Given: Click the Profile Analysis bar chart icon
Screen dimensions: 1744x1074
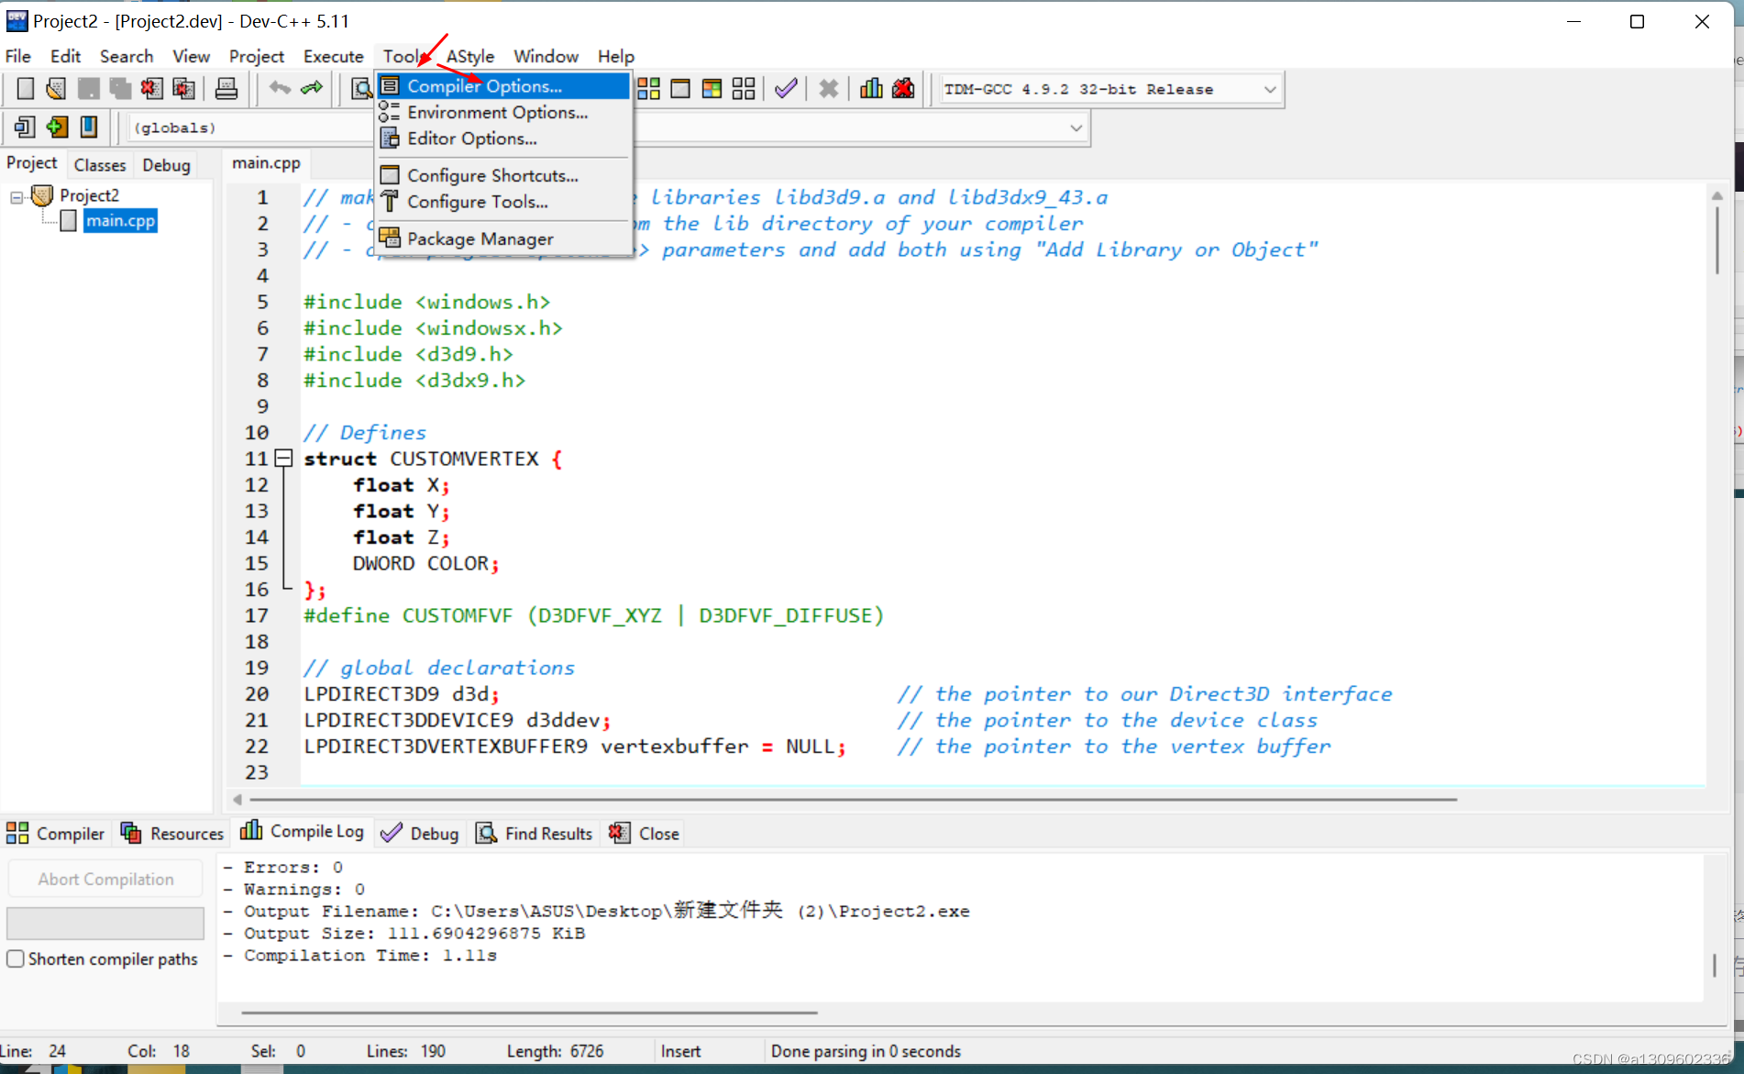Looking at the screenshot, I should click(871, 89).
